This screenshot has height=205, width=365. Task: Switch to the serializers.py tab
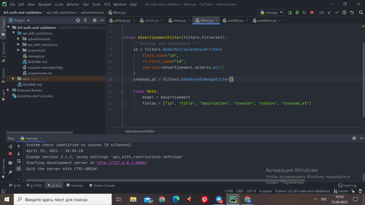(267, 20)
